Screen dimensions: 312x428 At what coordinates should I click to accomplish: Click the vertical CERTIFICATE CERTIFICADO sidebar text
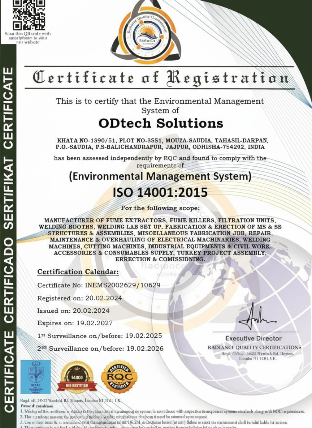(x=9, y=235)
